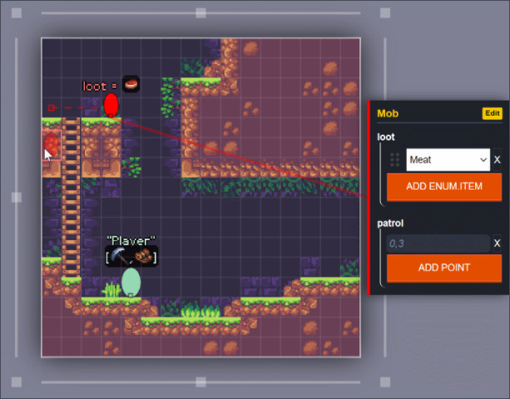Click the Mob panel title

point(388,114)
